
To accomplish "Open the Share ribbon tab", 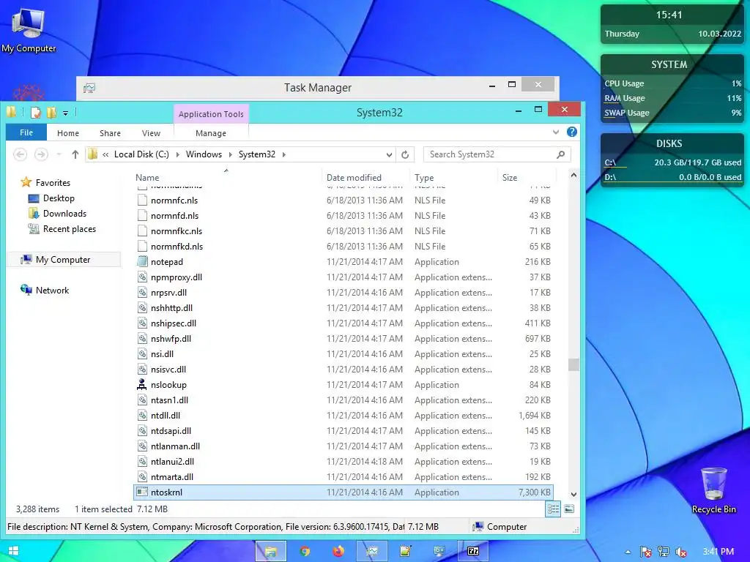I will click(110, 133).
